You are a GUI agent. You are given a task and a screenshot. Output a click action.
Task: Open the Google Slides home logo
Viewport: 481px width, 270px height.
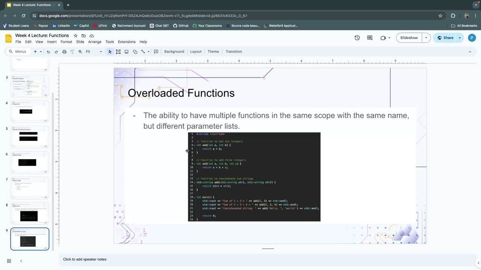click(x=8, y=38)
